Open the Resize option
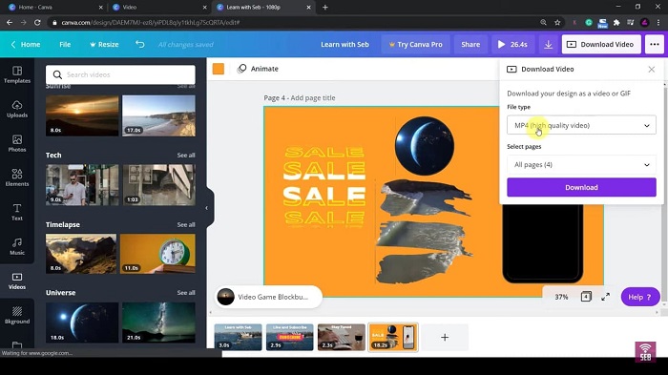This screenshot has height=375, width=668. pos(104,44)
